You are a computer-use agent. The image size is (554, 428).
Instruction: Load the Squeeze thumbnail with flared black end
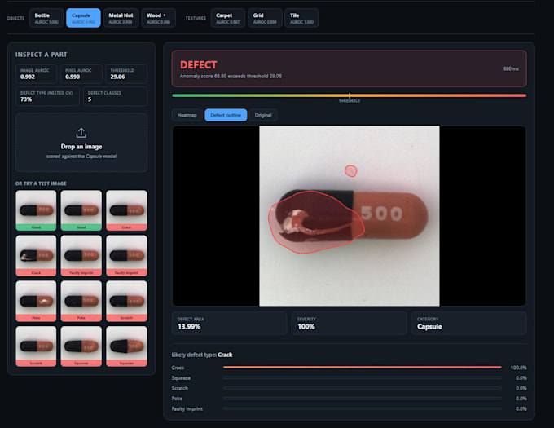pyautogui.click(x=126, y=346)
